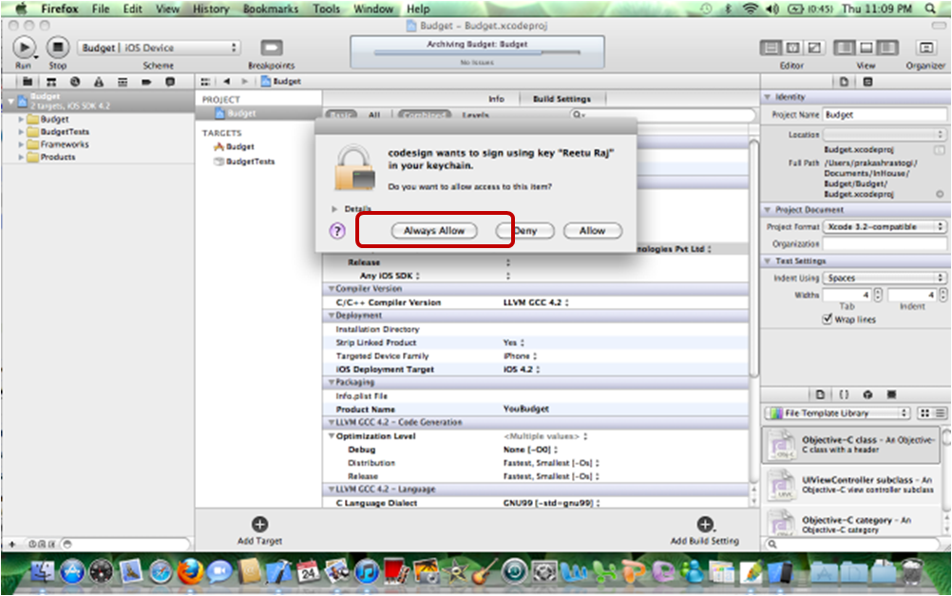Toggle the Breakpoints button
The height and width of the screenshot is (596, 952).
pyautogui.click(x=272, y=48)
